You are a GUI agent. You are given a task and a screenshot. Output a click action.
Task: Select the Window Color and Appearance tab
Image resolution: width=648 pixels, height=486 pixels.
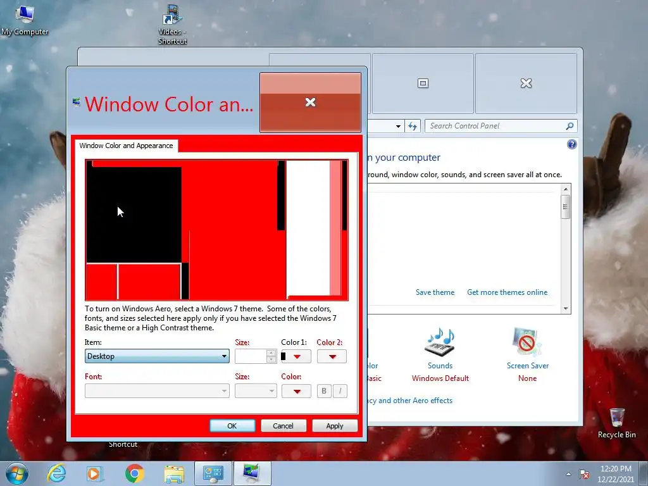(126, 146)
